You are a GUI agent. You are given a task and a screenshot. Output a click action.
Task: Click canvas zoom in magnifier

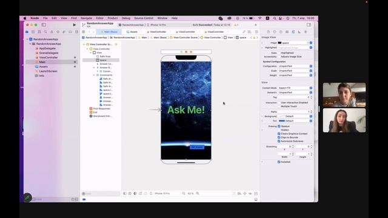(x=198, y=194)
